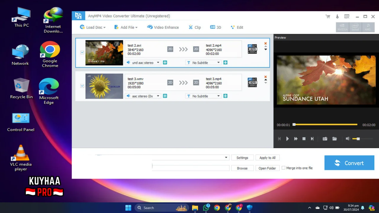Image resolution: width=379 pixels, height=213 pixels.
Task: Jump to previous item in preview
Action: 279,139
